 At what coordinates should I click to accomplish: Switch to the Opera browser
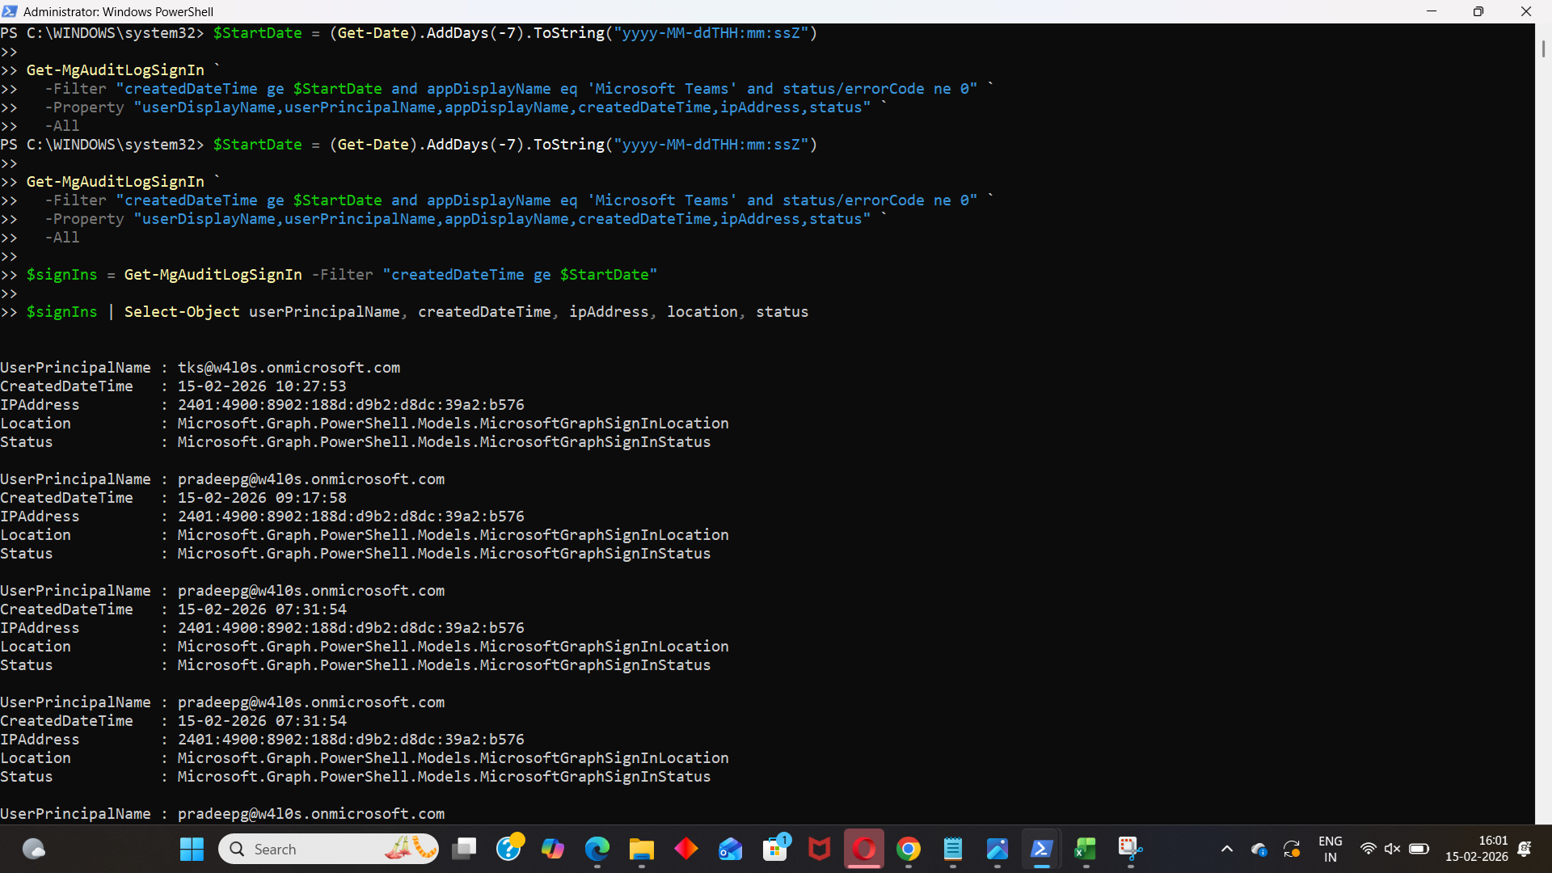(864, 849)
